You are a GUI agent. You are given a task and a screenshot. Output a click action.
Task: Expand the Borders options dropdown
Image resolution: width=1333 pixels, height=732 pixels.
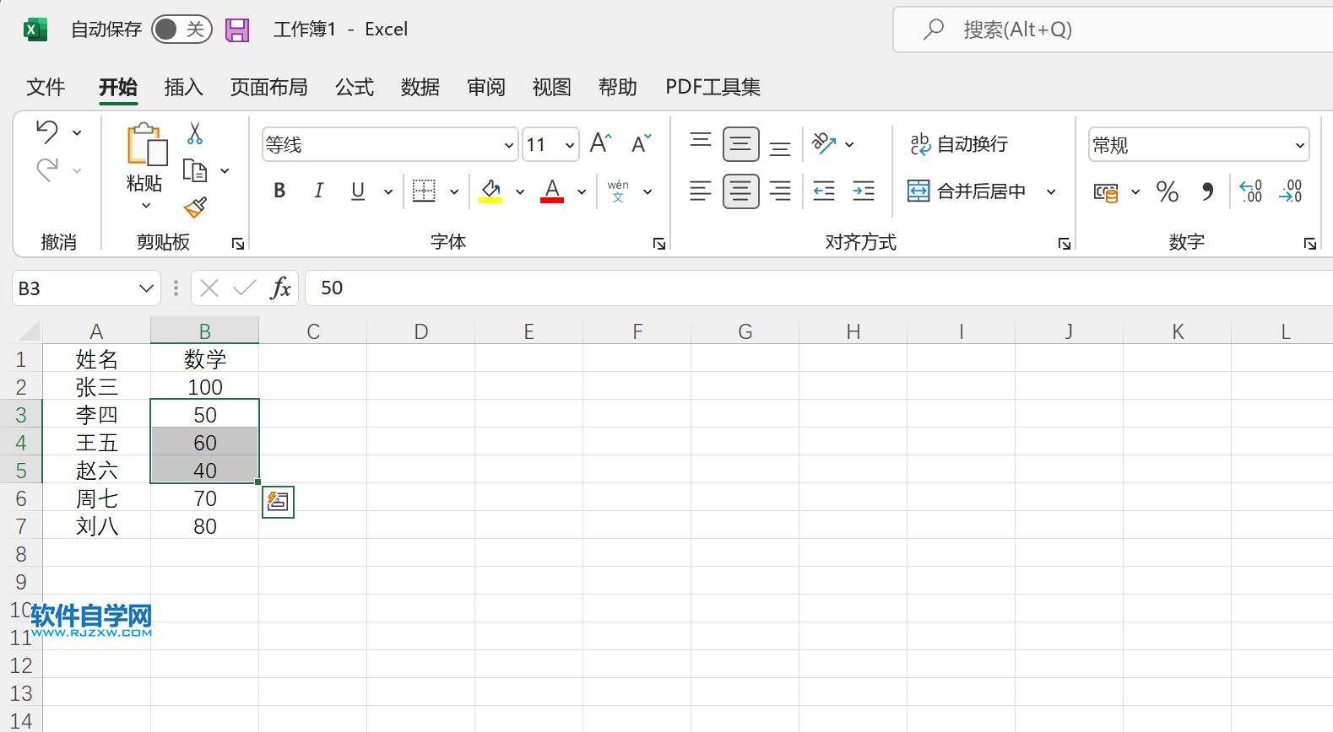pos(454,192)
